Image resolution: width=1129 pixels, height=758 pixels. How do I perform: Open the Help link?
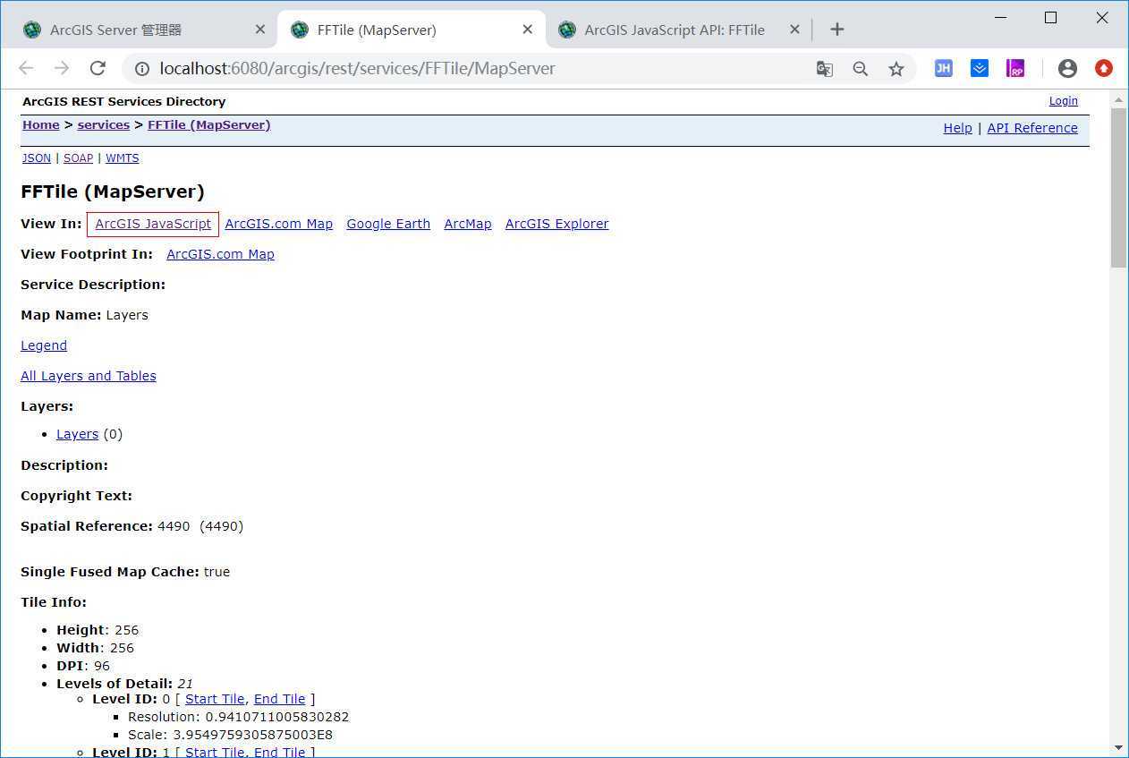[x=957, y=128]
